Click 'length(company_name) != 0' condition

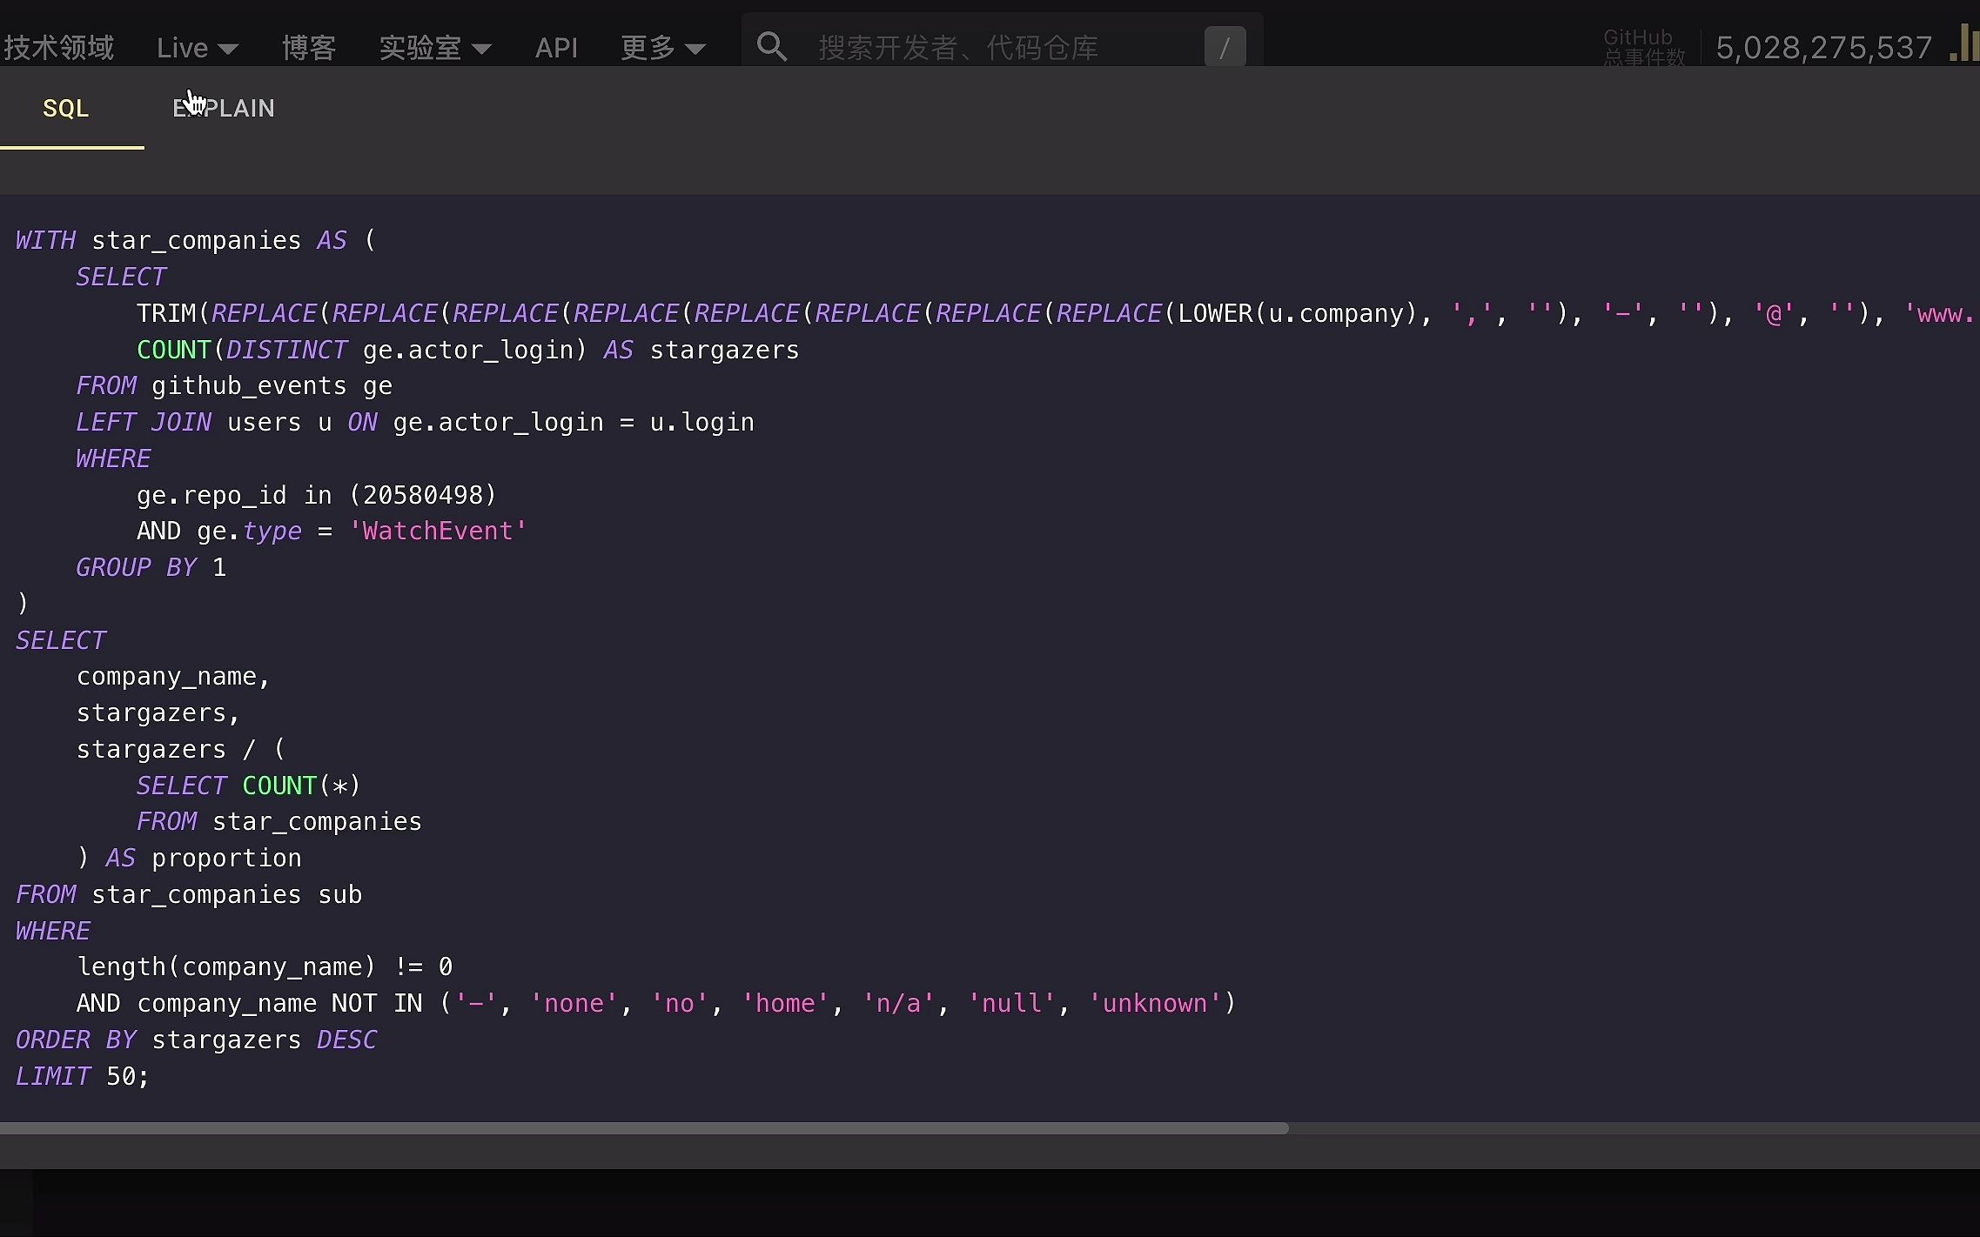tap(265, 966)
